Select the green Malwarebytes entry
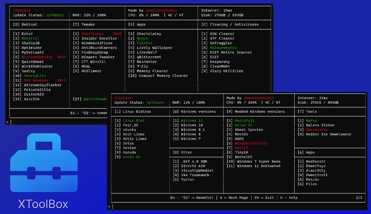Image resolution: width=371 pixels, height=214 pixels. 219,48
